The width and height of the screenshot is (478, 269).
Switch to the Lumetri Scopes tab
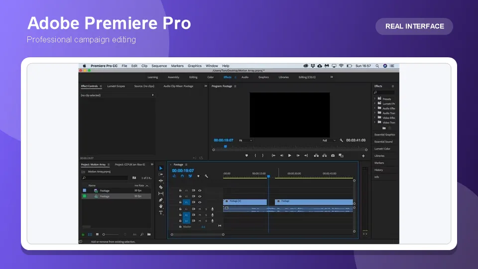coord(116,86)
